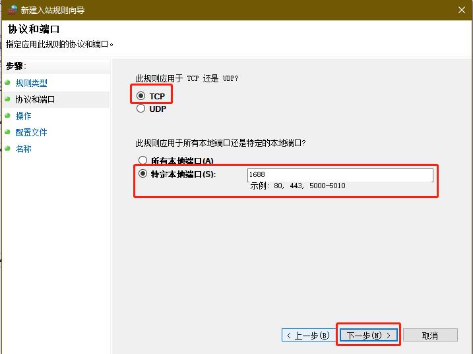Image resolution: width=473 pixels, height=354 pixels.
Task: Select the TCP protocol radio button
Action: pos(141,96)
